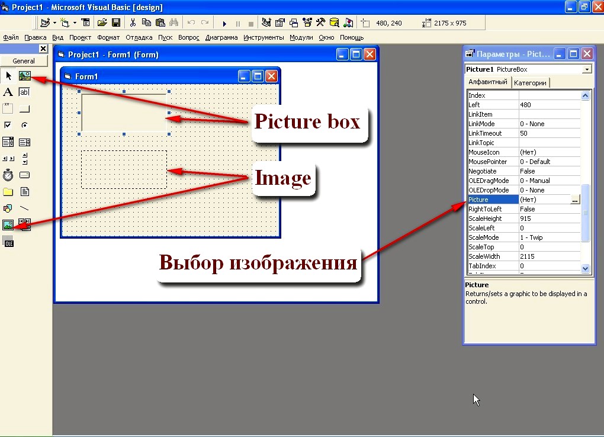Screen dimensions: 604x437
Task: Open the Файл menu
Action: point(11,37)
